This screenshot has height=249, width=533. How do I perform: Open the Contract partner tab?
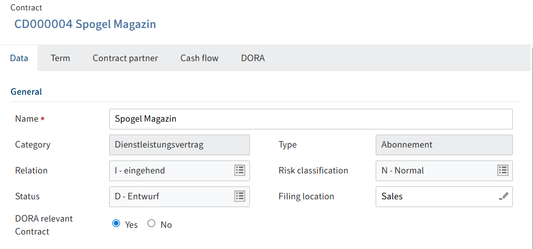click(x=125, y=58)
